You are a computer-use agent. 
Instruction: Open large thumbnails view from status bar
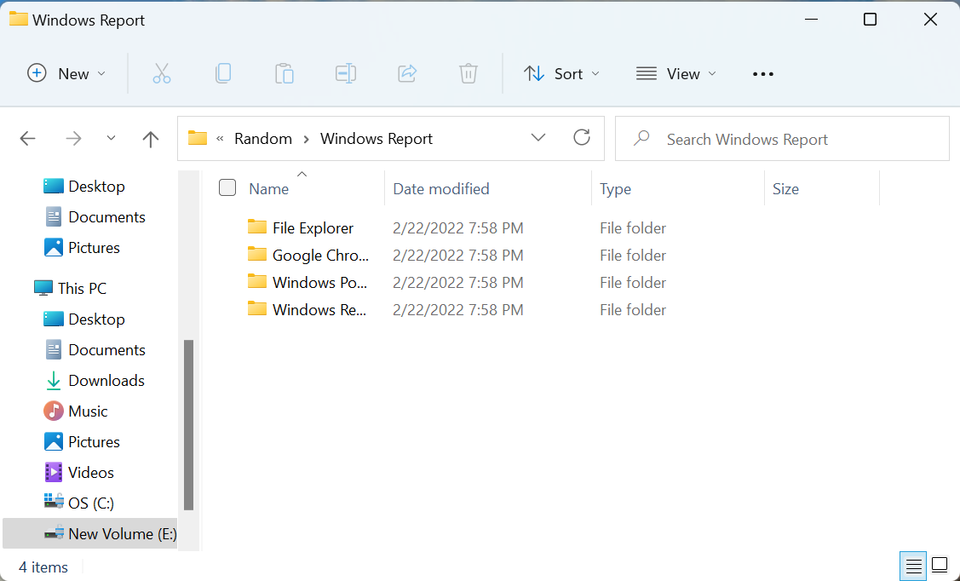(940, 565)
